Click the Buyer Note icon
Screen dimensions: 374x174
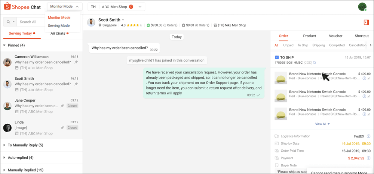click(x=277, y=165)
